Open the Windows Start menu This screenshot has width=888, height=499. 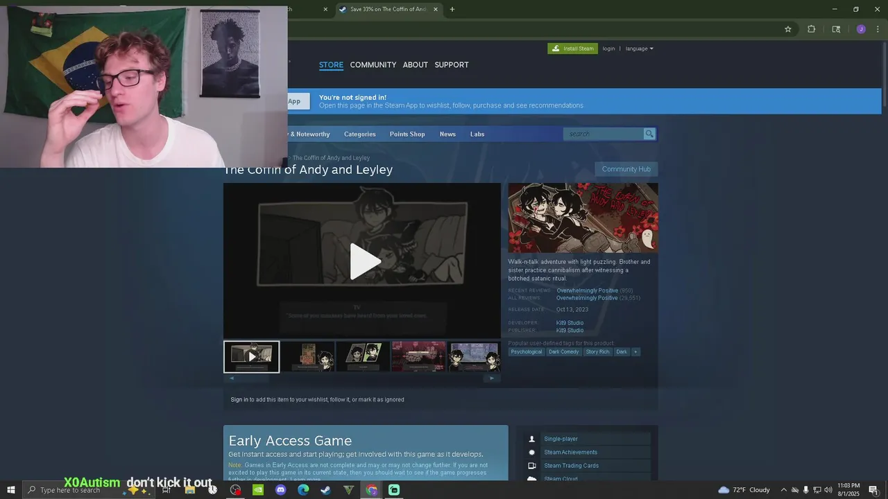pyautogui.click(x=11, y=490)
